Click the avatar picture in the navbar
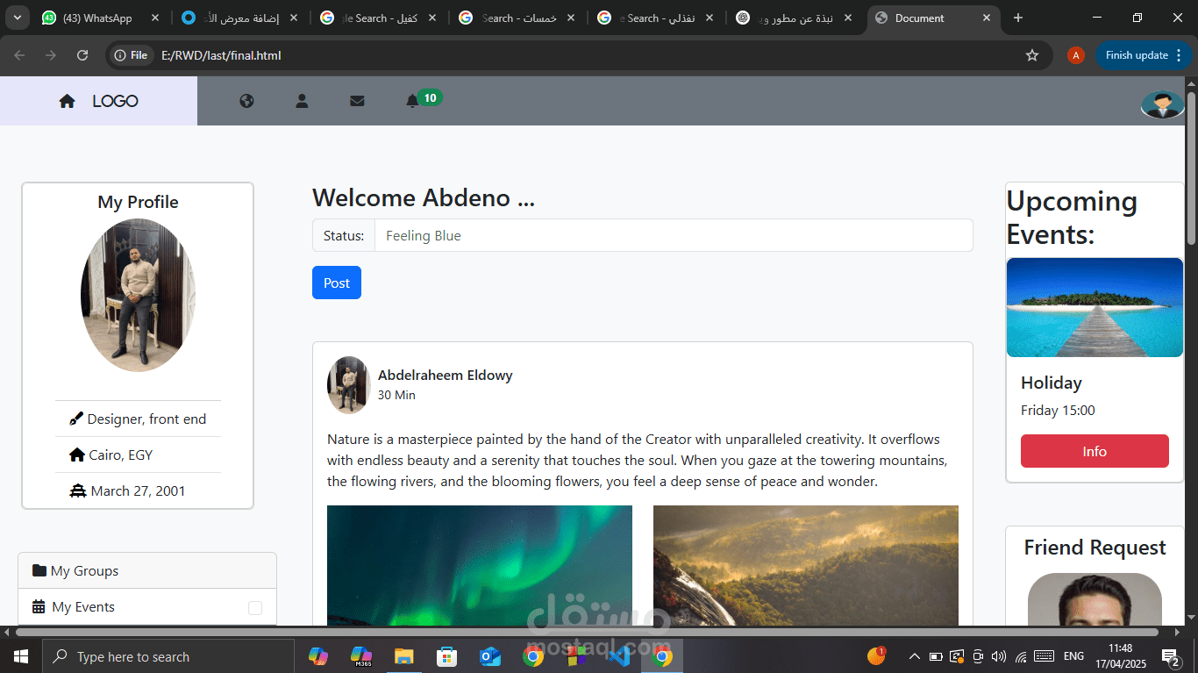Image resolution: width=1198 pixels, height=673 pixels. tap(1162, 104)
